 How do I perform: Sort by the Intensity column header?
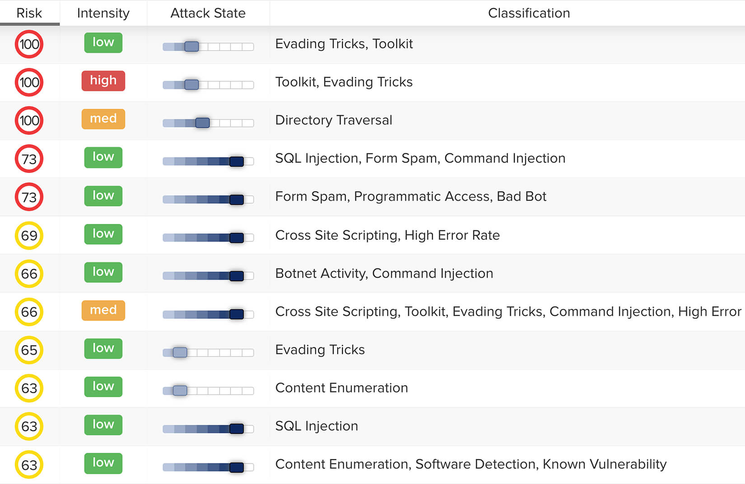coord(103,13)
